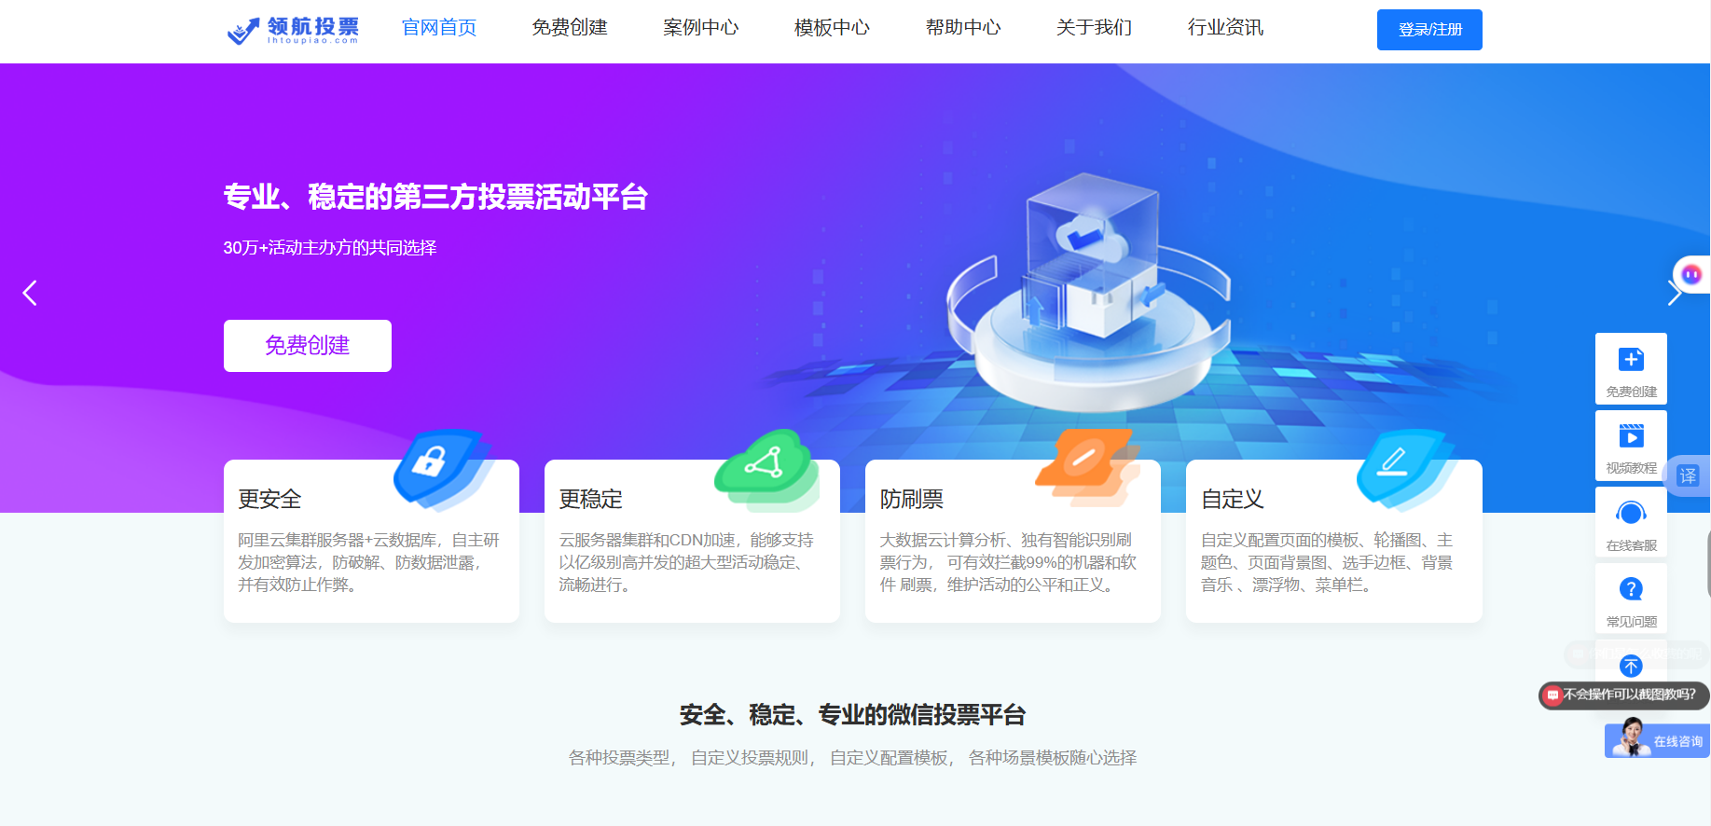Viewport: 1711px width, 826px height.
Task: Click the blue pencil 自定义 icon
Action: click(1402, 468)
